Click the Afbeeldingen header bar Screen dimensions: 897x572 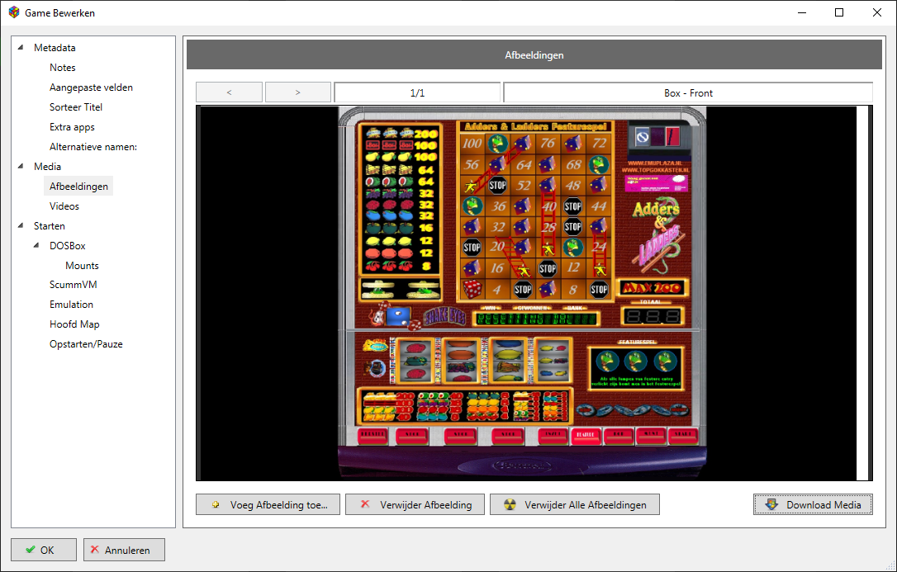[534, 54]
